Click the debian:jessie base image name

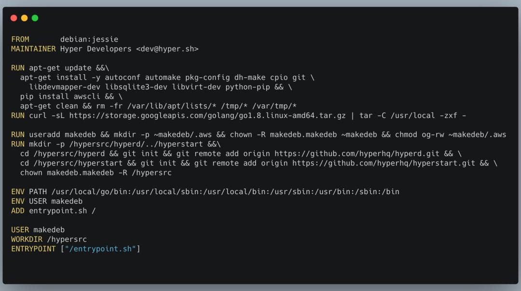pyautogui.click(x=89, y=39)
